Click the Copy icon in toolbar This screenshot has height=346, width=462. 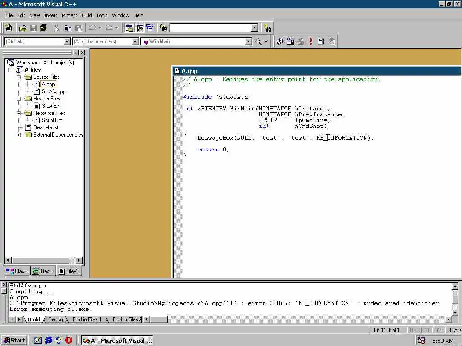point(68,28)
